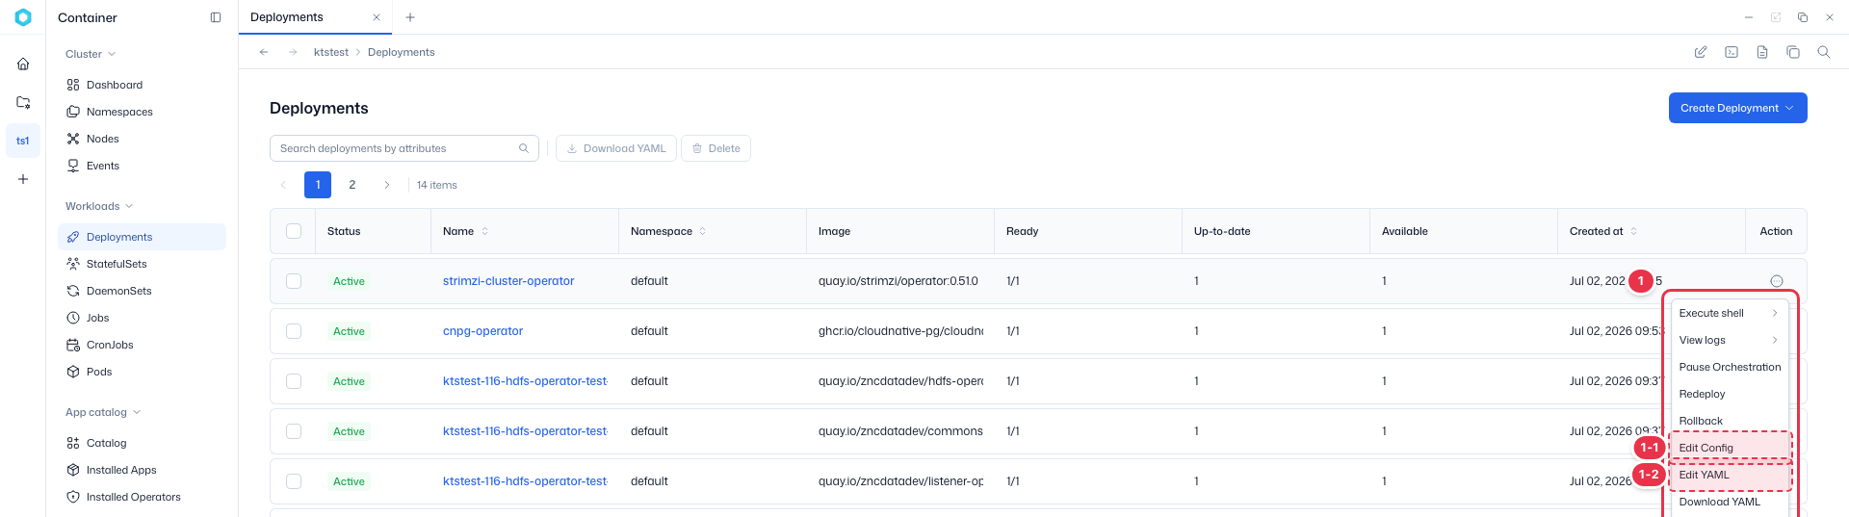
Task: Collapse the App catalog section
Action: pos(103,412)
